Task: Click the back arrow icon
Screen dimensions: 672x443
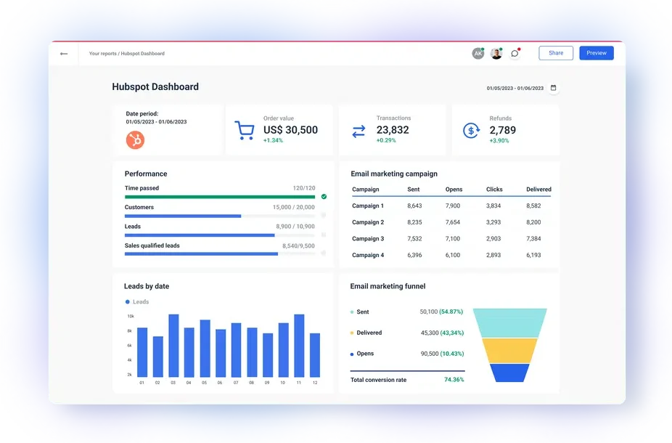Action: pos(64,54)
